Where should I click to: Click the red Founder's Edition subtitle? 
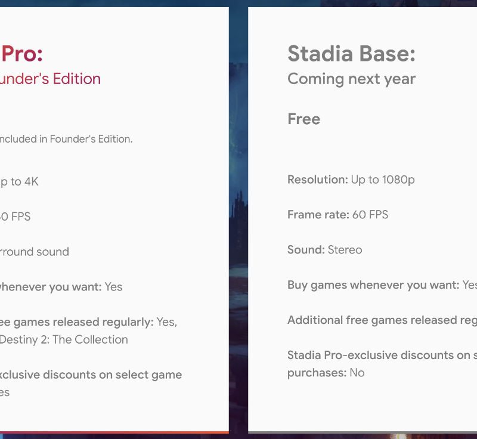click(x=50, y=79)
